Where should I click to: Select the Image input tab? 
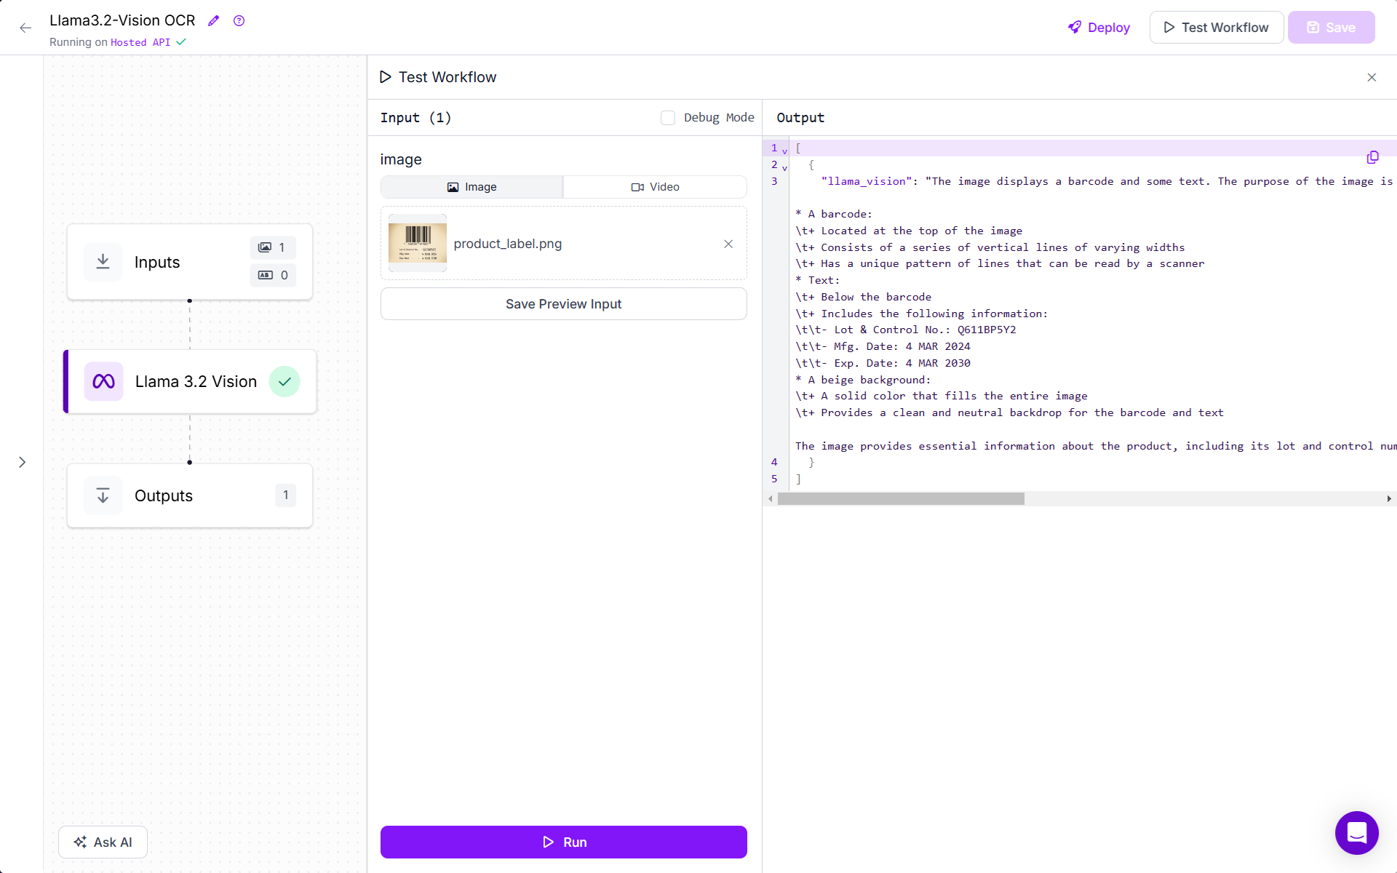(x=471, y=187)
